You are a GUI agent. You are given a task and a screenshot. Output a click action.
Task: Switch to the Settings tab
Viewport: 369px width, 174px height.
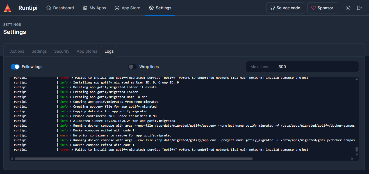click(39, 51)
